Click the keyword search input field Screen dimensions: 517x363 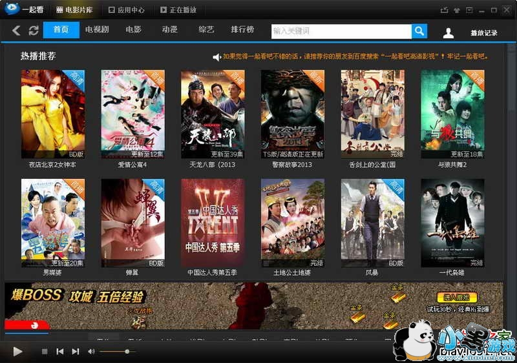click(341, 31)
